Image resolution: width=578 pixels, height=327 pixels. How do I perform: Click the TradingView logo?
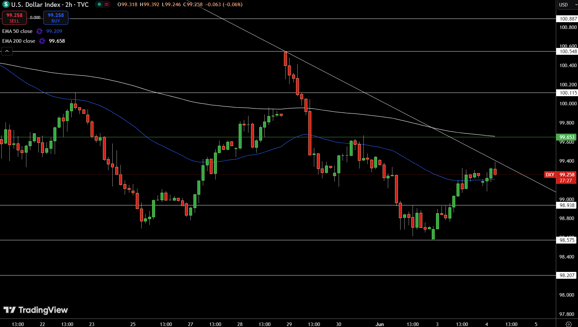35,310
